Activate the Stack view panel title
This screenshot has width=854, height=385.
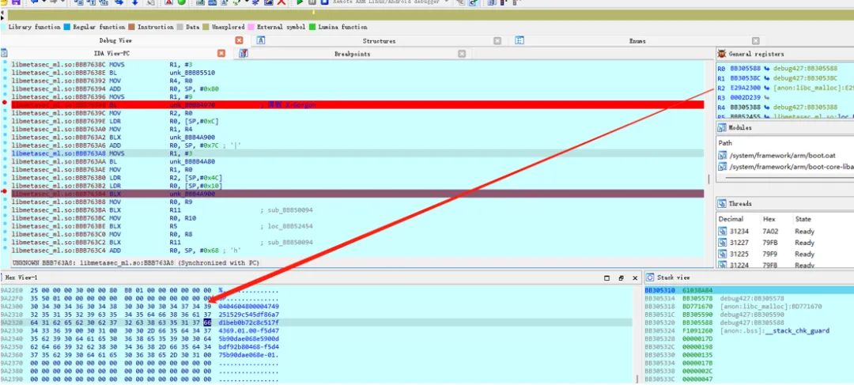click(x=671, y=277)
